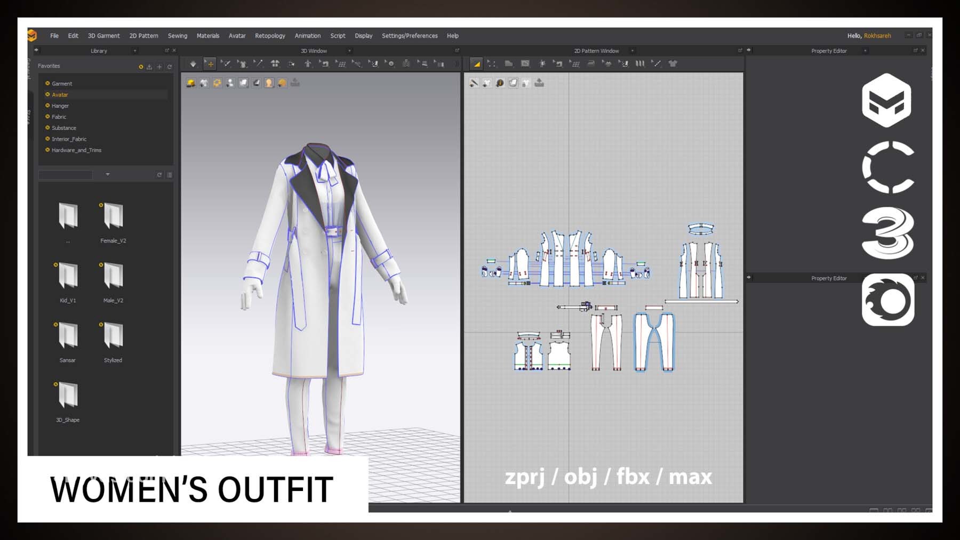
Task: Open the Female_V2 avatar folder
Action: point(113,217)
